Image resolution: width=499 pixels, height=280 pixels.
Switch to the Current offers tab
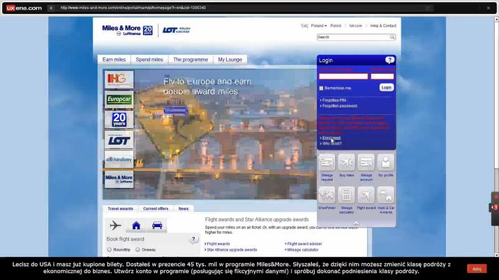156,208
